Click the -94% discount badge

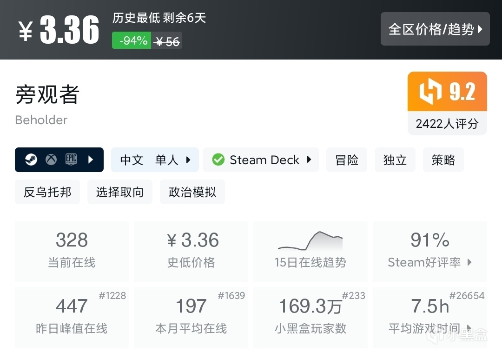(132, 41)
